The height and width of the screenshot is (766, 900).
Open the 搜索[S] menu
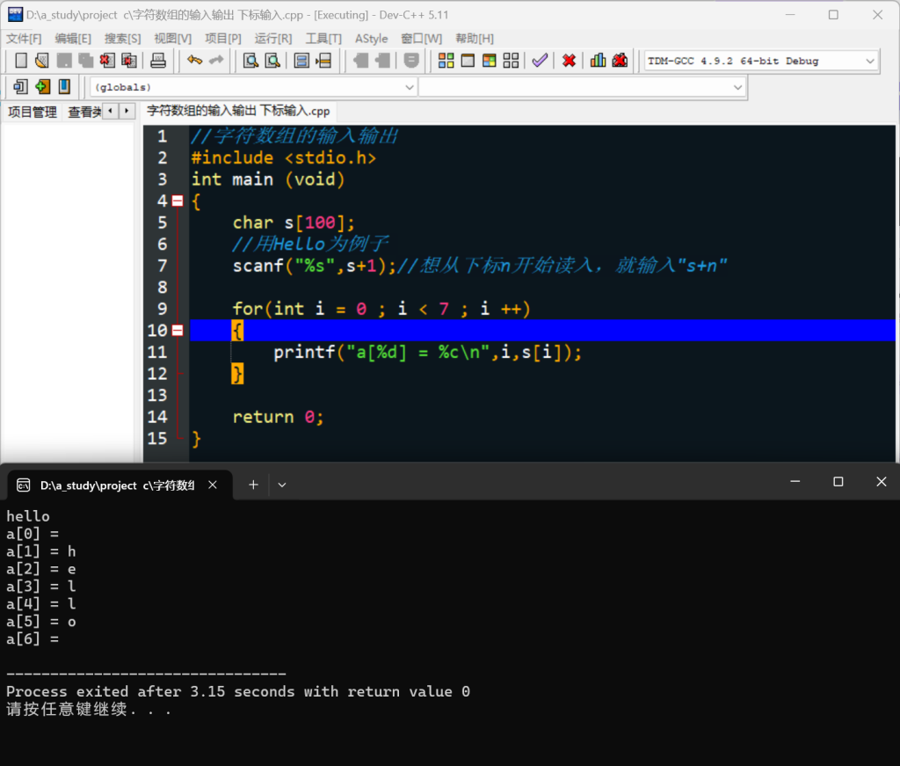(122, 39)
